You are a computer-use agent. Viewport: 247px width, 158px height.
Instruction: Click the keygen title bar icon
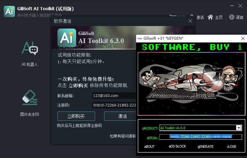click(140, 38)
